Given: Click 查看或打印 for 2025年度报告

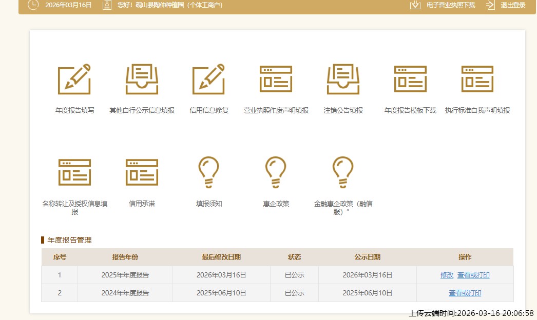Looking at the screenshot, I should (x=473, y=275).
